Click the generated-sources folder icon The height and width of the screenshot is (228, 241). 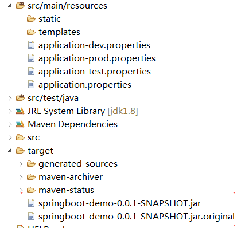coord(31,164)
